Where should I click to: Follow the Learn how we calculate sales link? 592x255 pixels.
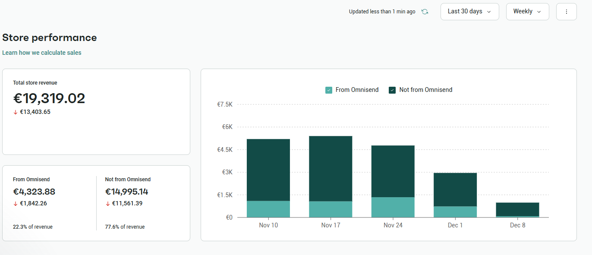pyautogui.click(x=42, y=53)
